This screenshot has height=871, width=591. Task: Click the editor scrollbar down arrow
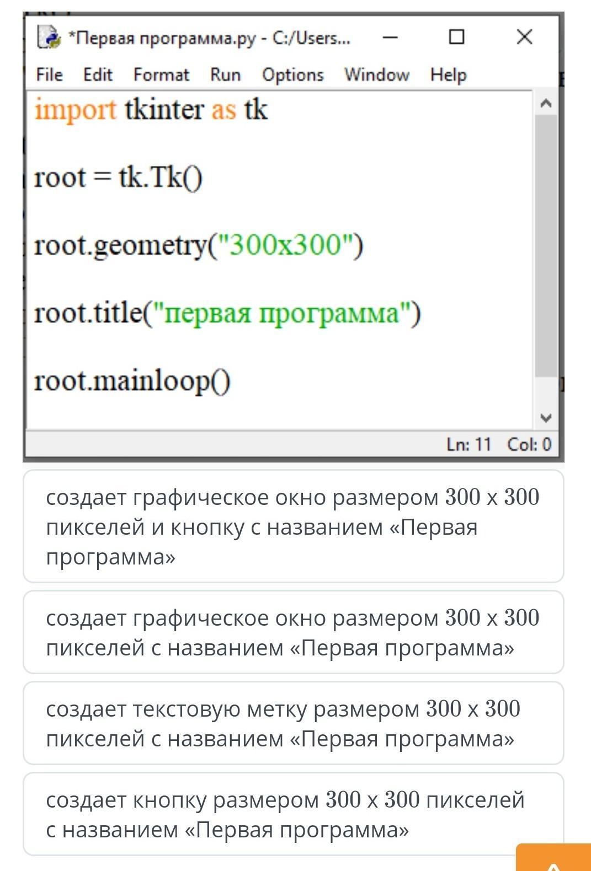[546, 417]
